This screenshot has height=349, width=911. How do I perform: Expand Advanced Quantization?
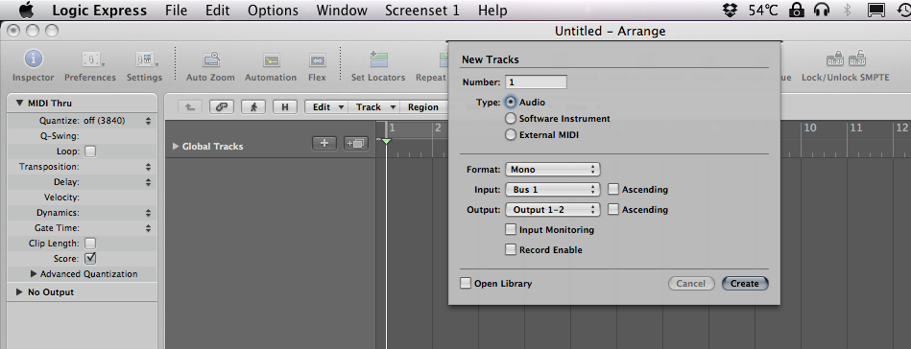(x=34, y=273)
